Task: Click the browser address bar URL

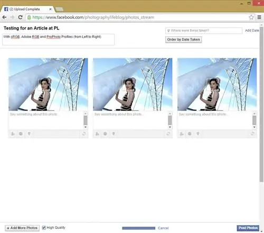Action: pyautogui.click(x=93, y=17)
